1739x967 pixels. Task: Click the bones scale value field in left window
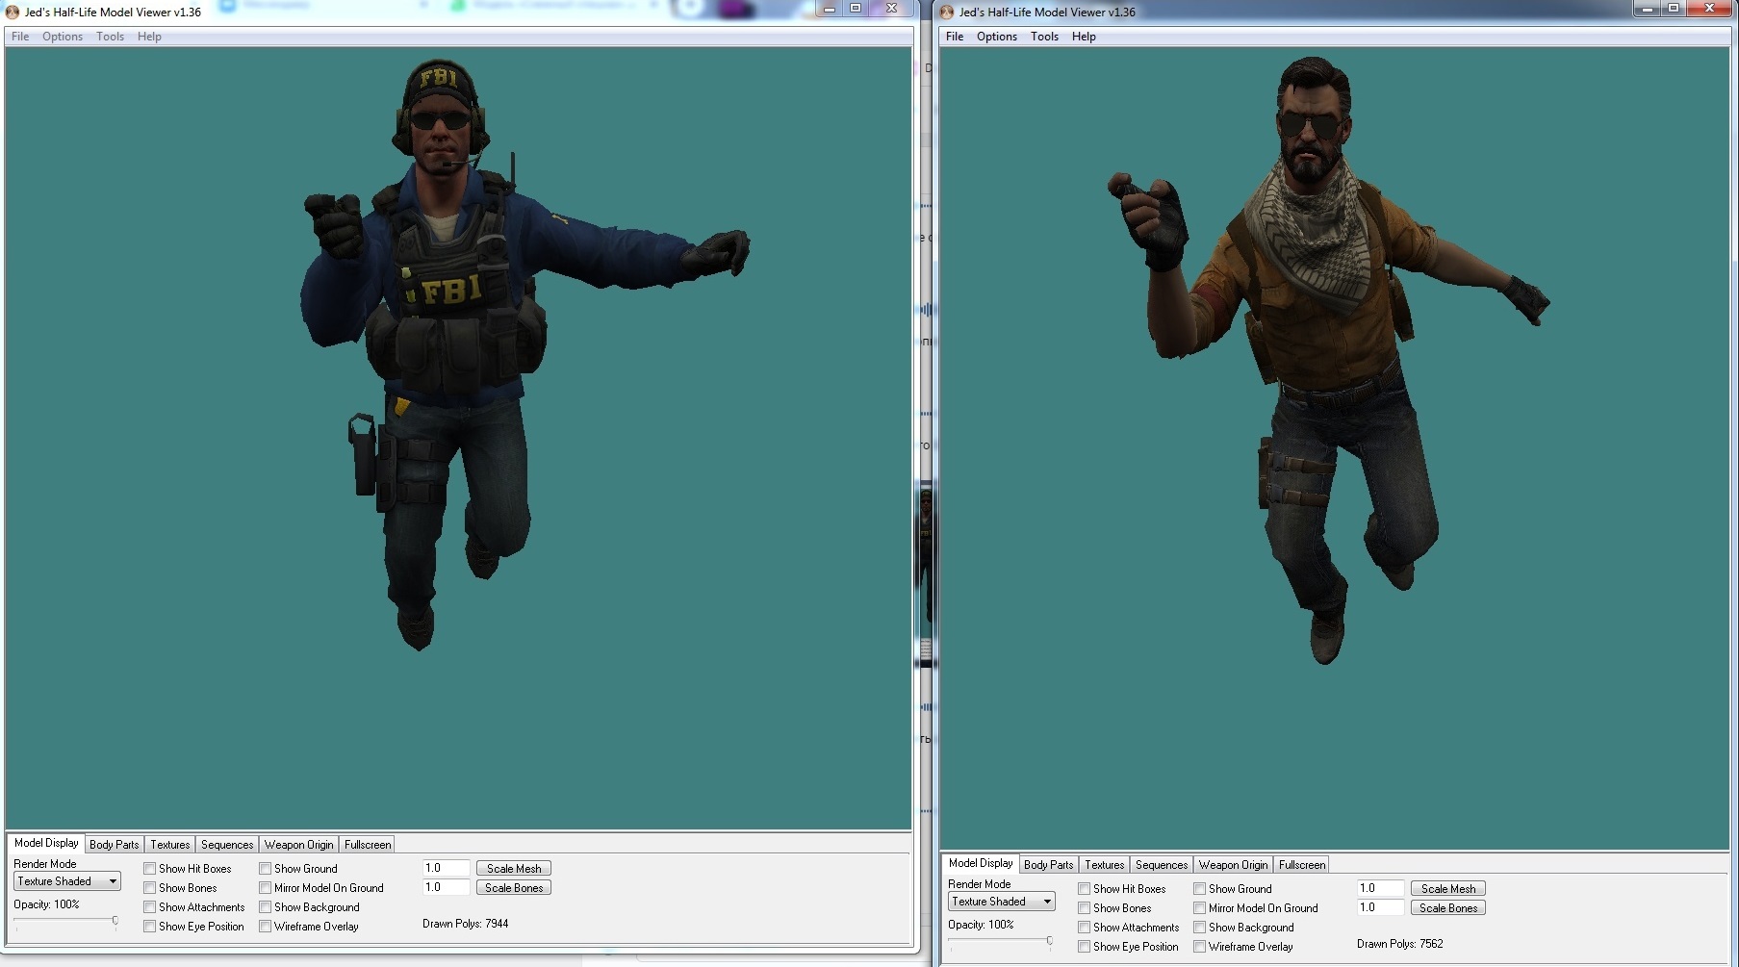[446, 887]
